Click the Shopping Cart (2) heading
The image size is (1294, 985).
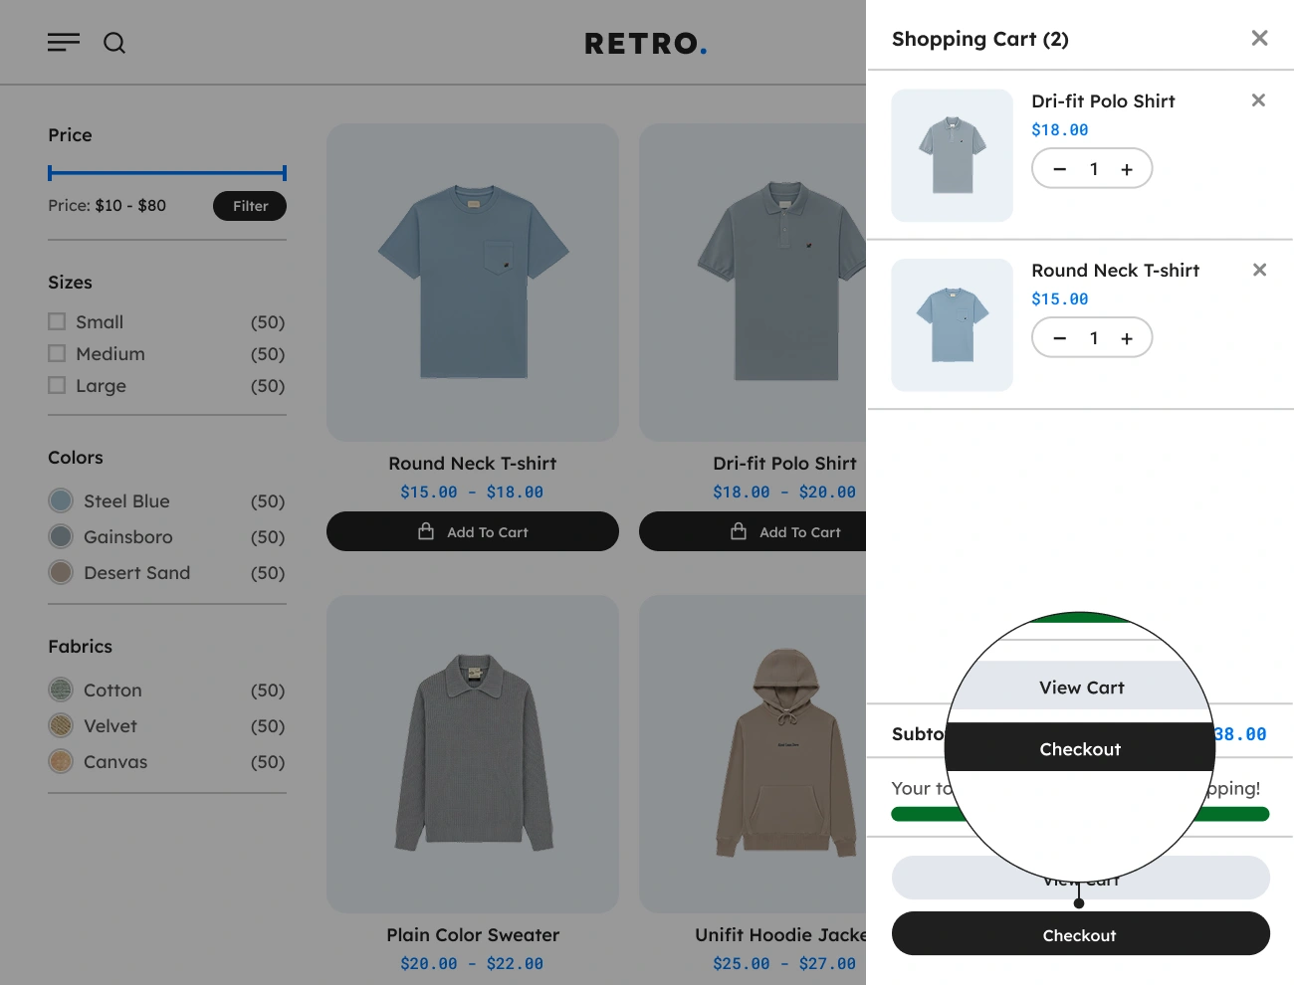980,39
